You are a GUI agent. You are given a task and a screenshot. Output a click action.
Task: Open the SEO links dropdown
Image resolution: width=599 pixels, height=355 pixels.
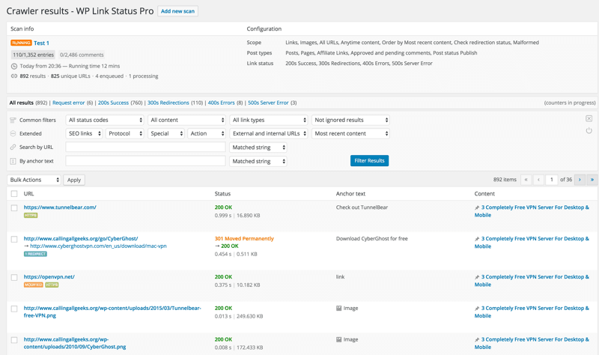coord(84,133)
